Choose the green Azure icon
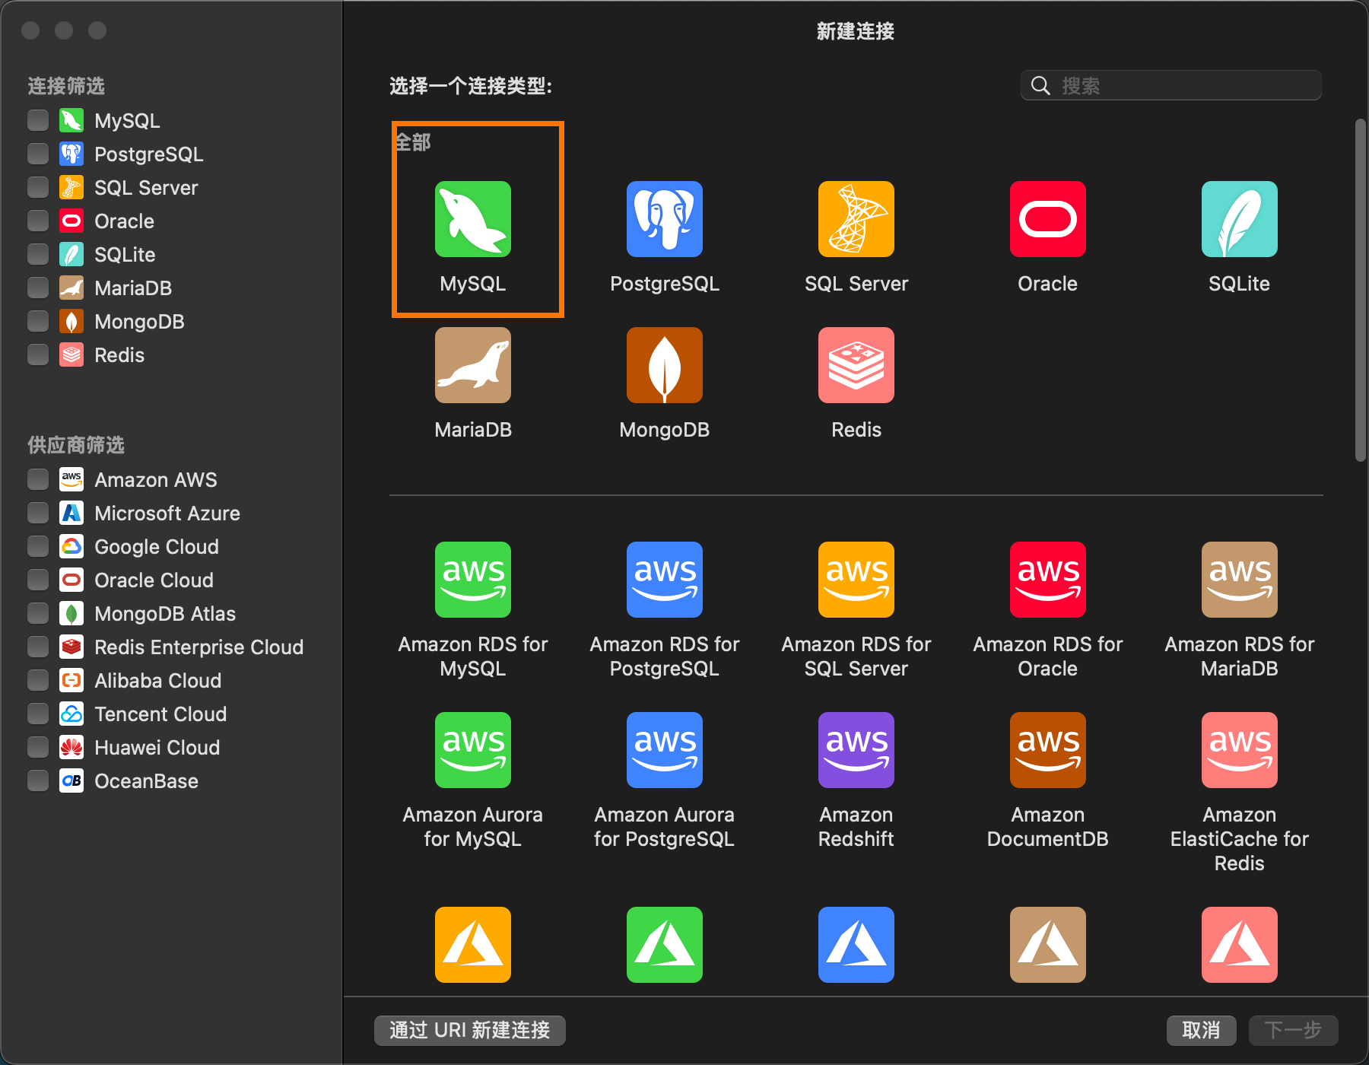Screen dimensions: 1369x1065 click(664, 945)
